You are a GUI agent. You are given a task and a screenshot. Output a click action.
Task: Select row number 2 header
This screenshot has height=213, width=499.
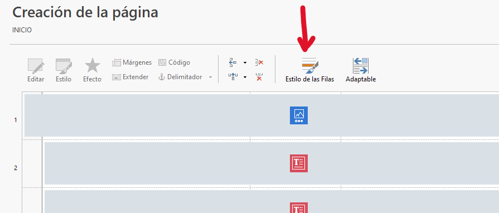[x=15, y=168]
